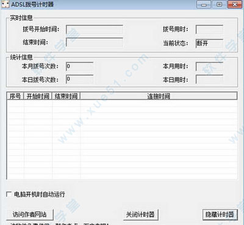Click the 本月用时 field
Screen dimensions: 244x225
[209, 66]
